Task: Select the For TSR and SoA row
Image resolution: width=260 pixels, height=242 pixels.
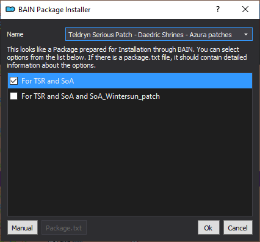Action: (x=130, y=81)
